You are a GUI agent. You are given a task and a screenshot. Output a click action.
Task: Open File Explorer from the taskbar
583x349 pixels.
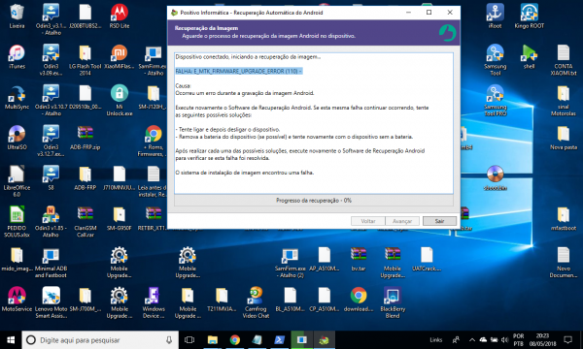click(212, 339)
